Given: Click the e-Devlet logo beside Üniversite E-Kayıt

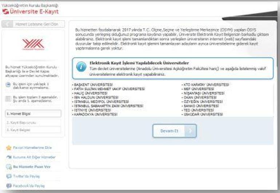Looking at the screenshot, I should [5, 12].
